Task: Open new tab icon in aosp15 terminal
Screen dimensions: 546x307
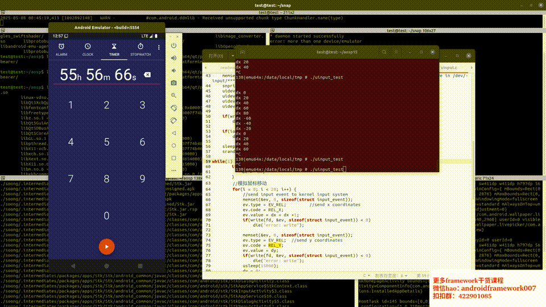Action: pos(243,52)
